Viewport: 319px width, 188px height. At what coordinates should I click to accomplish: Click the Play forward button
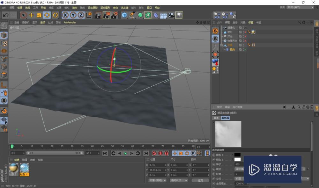coord(125,154)
